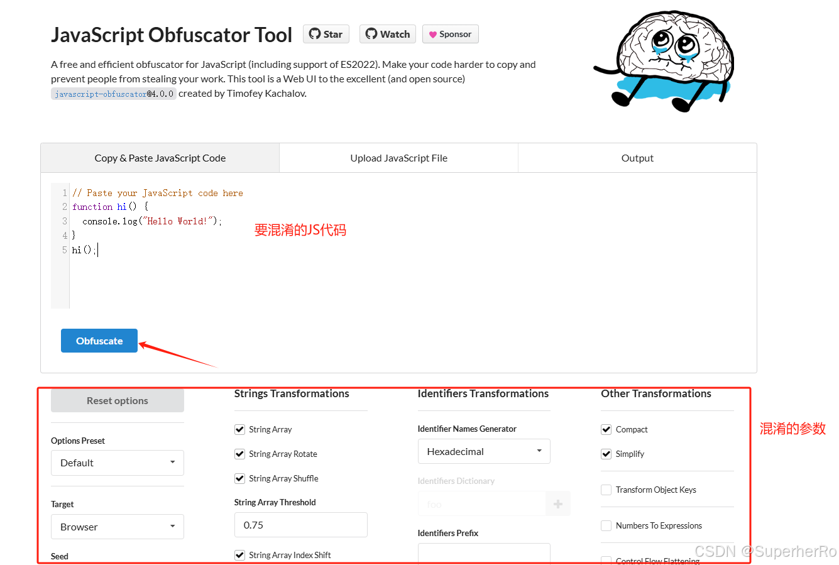839x565 pixels.
Task: Click the 'function hi() {' code line
Action: 111,207
